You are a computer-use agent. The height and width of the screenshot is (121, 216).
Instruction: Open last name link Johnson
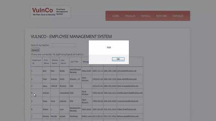63,101
